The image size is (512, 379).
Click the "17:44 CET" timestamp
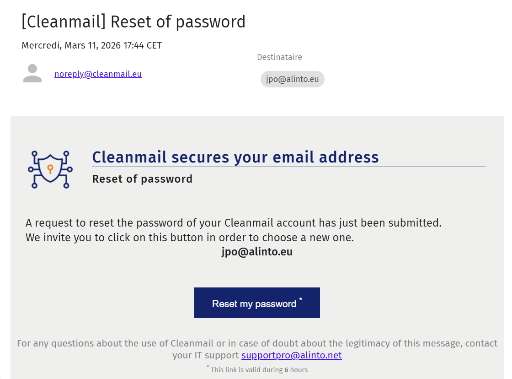[x=145, y=45]
